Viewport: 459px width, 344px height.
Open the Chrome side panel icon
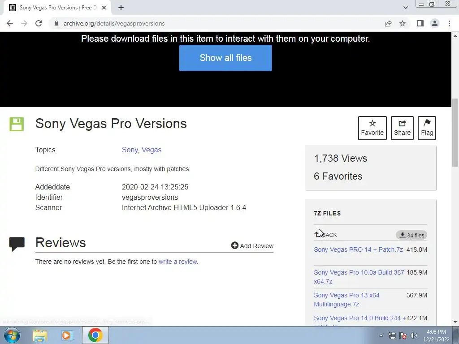coord(420,23)
